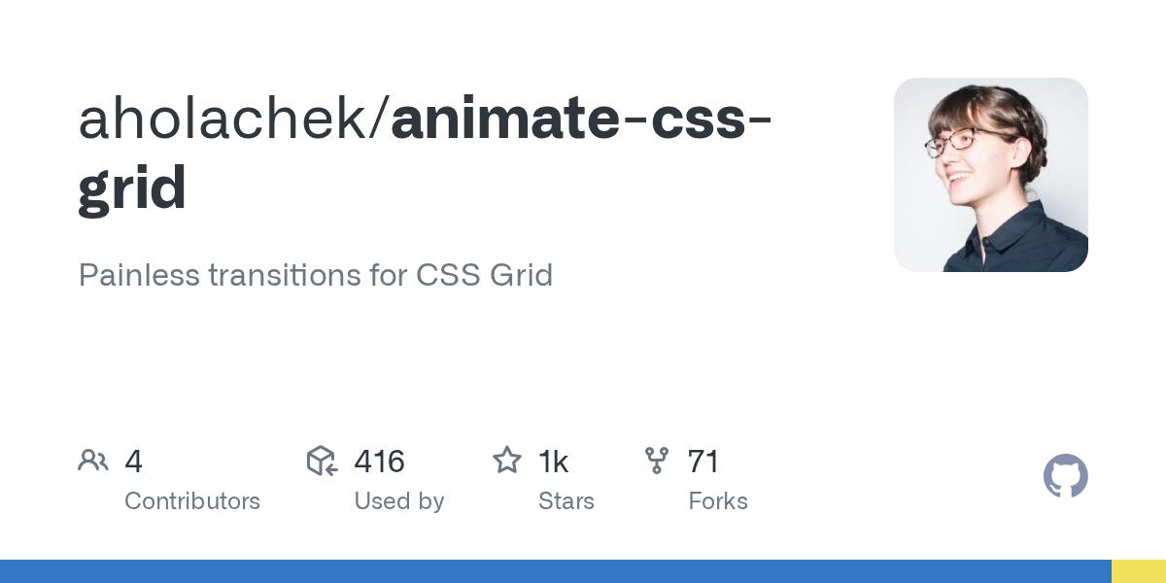The height and width of the screenshot is (583, 1166).
Task: Click the Used by label
Action: click(399, 501)
